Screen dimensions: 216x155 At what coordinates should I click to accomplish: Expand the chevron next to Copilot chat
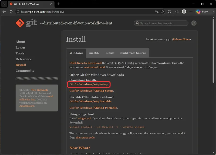[x=212, y=12]
